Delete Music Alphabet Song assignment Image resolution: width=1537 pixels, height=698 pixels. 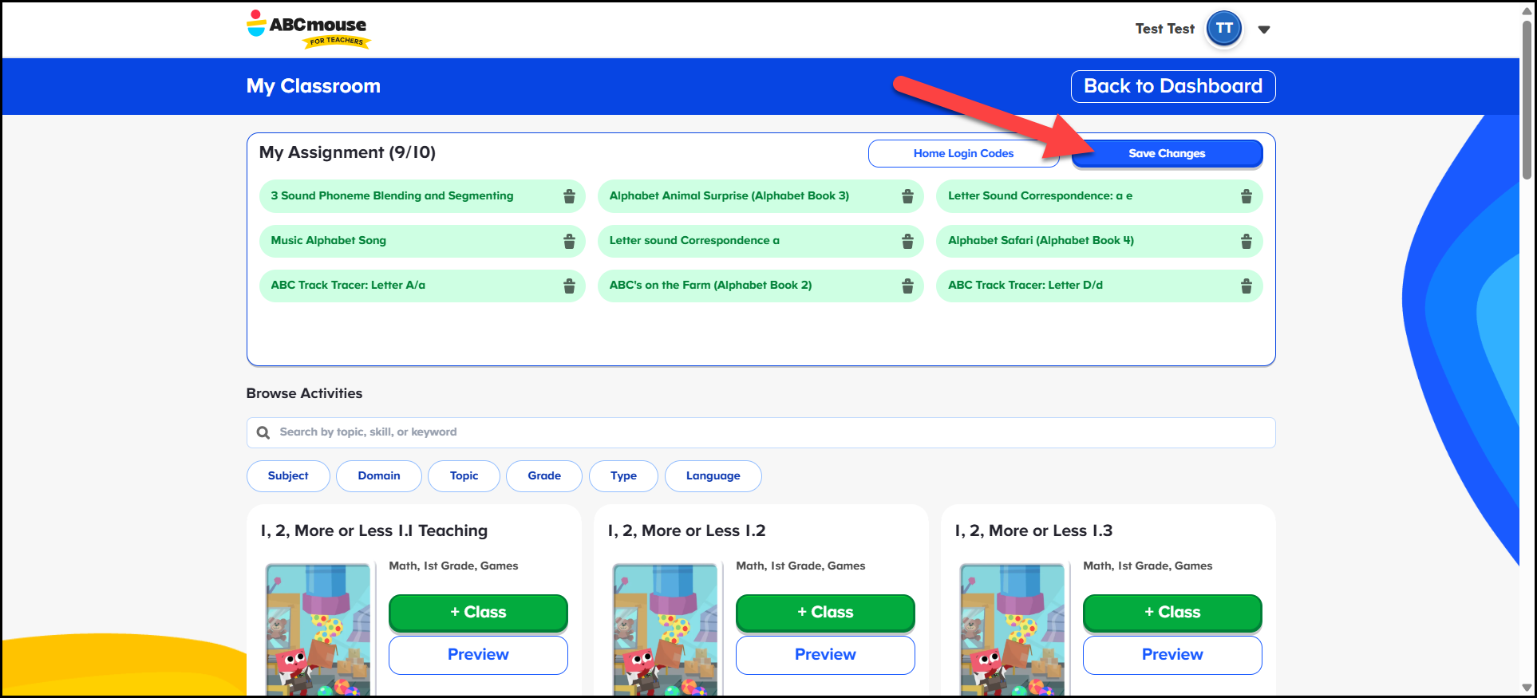click(569, 241)
